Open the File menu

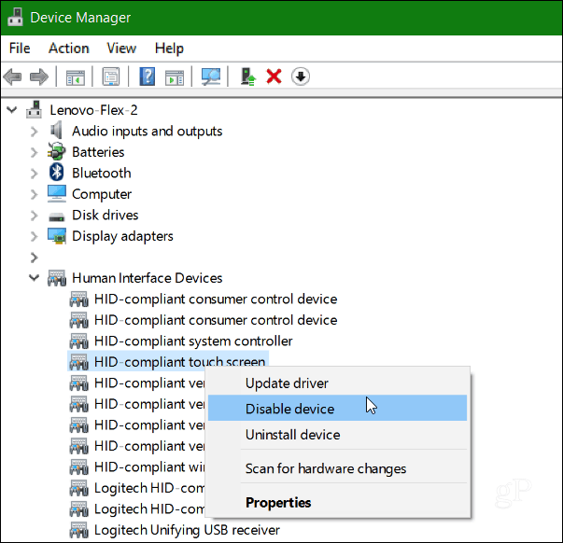[20, 49]
